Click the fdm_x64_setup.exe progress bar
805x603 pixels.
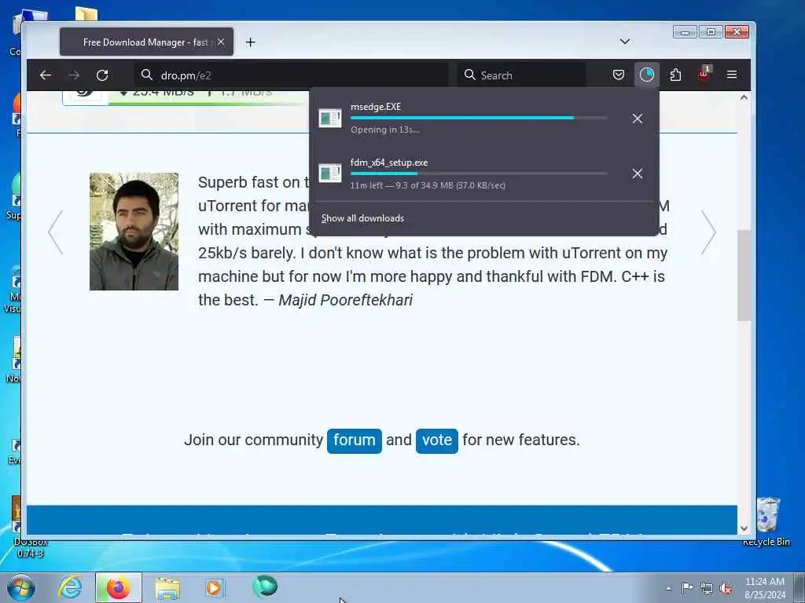(479, 174)
